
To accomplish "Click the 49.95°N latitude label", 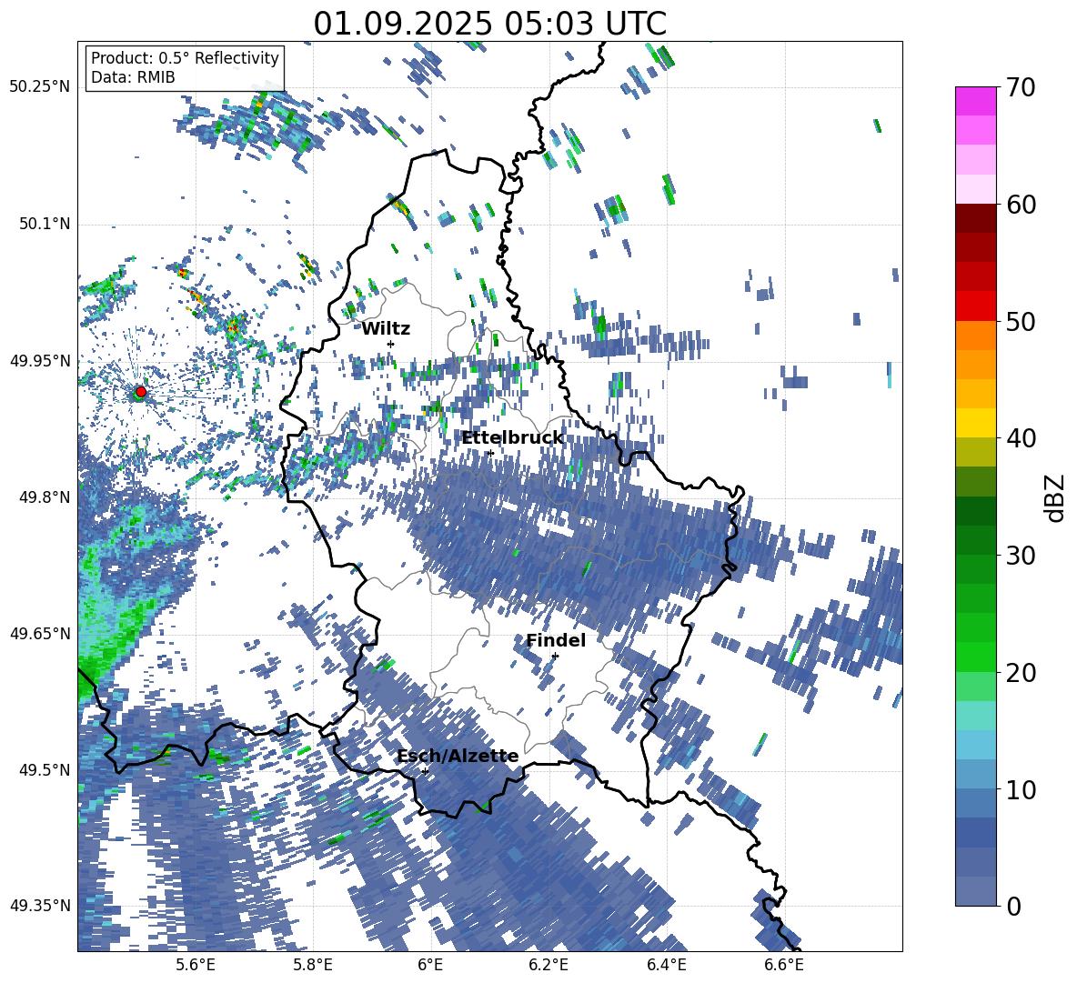I will (40, 361).
